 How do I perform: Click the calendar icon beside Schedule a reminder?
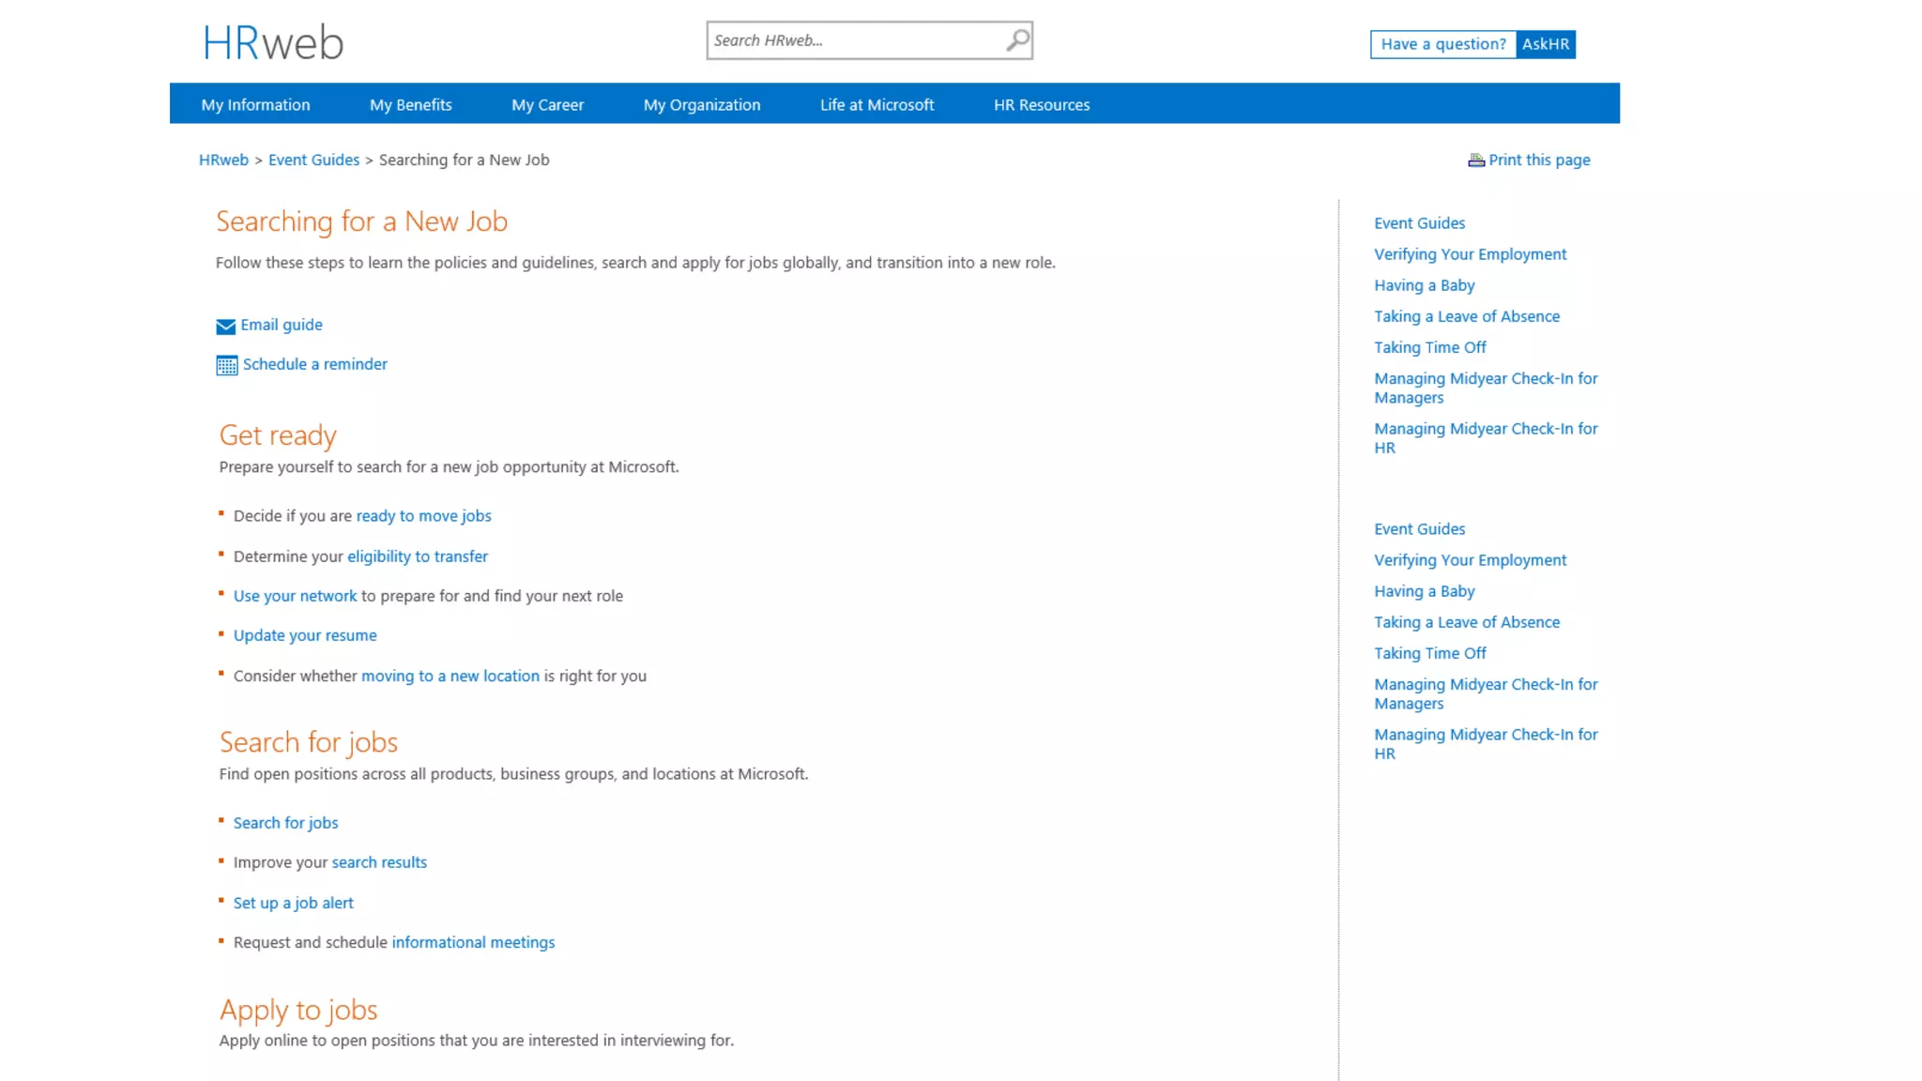[226, 365]
